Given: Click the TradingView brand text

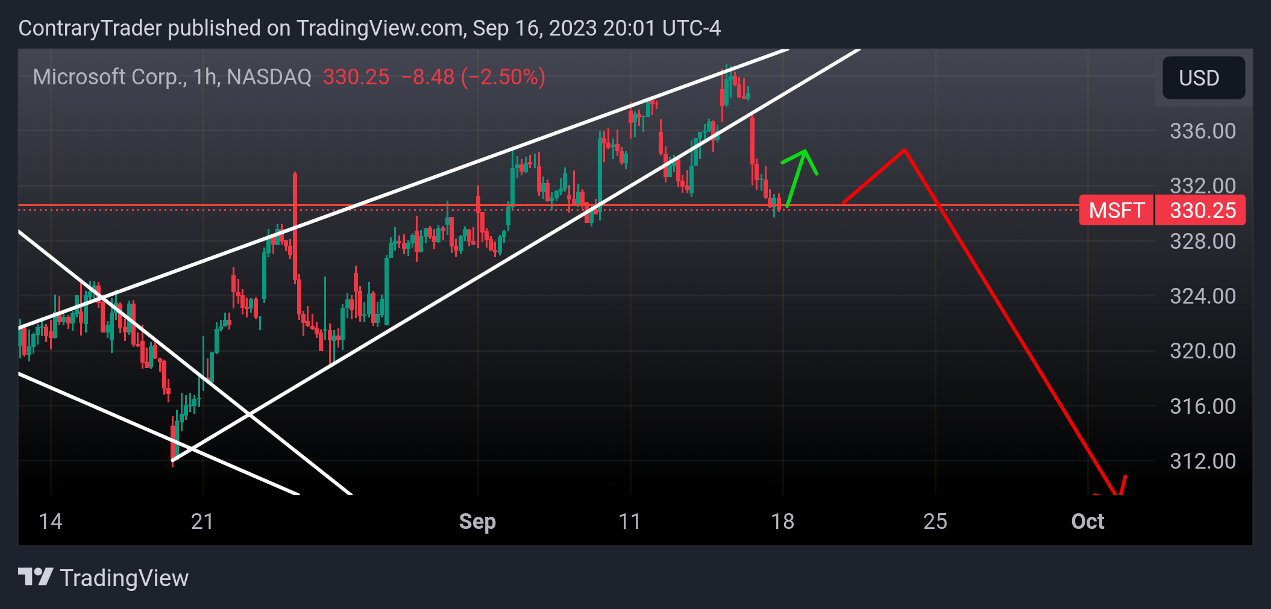Looking at the screenshot, I should 124,578.
